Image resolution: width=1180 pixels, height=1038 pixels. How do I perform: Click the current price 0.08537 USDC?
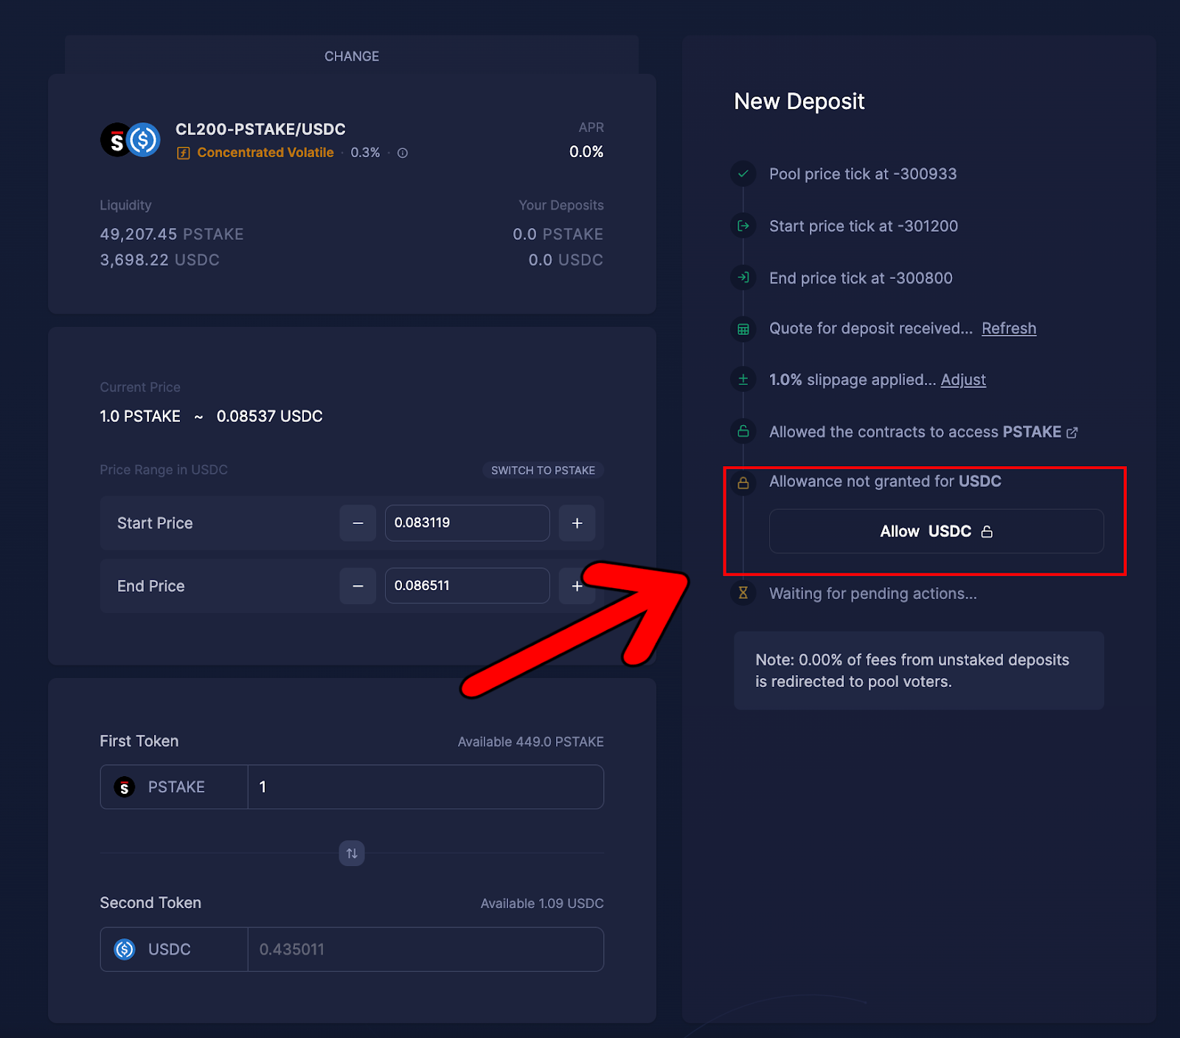tap(269, 416)
